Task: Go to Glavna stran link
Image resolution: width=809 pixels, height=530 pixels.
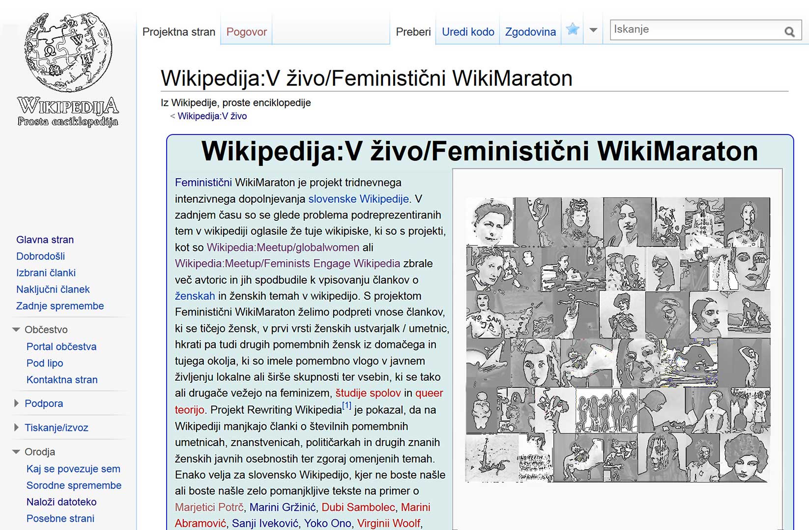Action: [45, 240]
